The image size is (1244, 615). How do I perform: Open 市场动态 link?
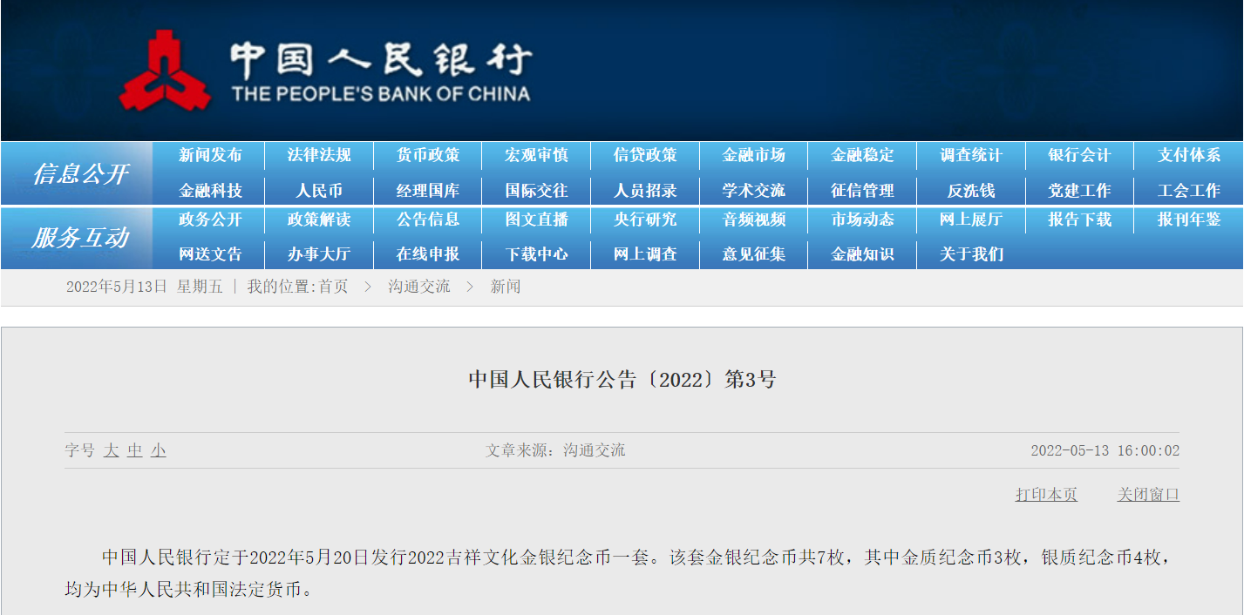click(x=862, y=220)
